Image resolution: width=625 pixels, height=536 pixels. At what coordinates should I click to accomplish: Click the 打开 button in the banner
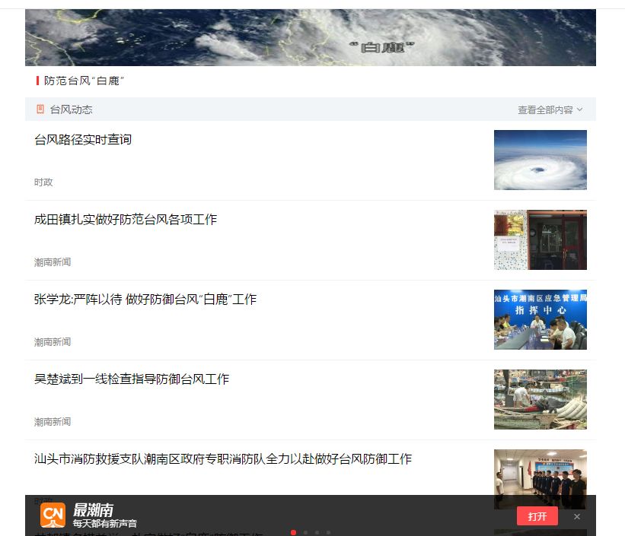(x=537, y=516)
